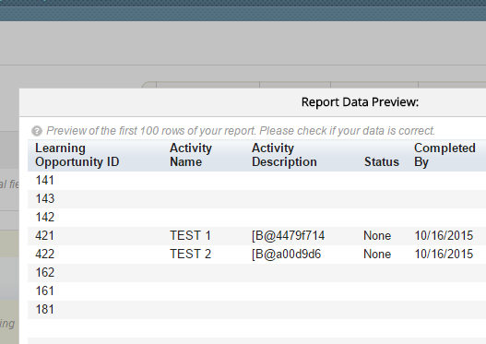Sort by Learning Opportunity ID column header
This screenshot has width=486, height=344.
tap(77, 155)
